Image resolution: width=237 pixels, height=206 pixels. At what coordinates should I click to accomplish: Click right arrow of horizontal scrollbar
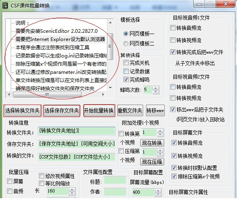103,94
